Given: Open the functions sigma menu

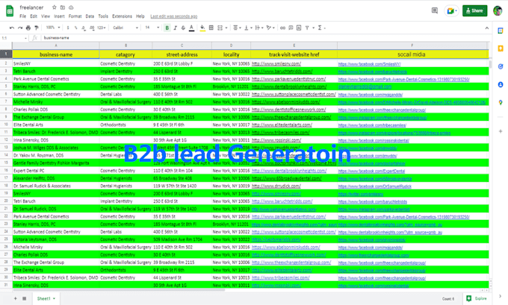Looking at the screenshot, I should pos(321,28).
